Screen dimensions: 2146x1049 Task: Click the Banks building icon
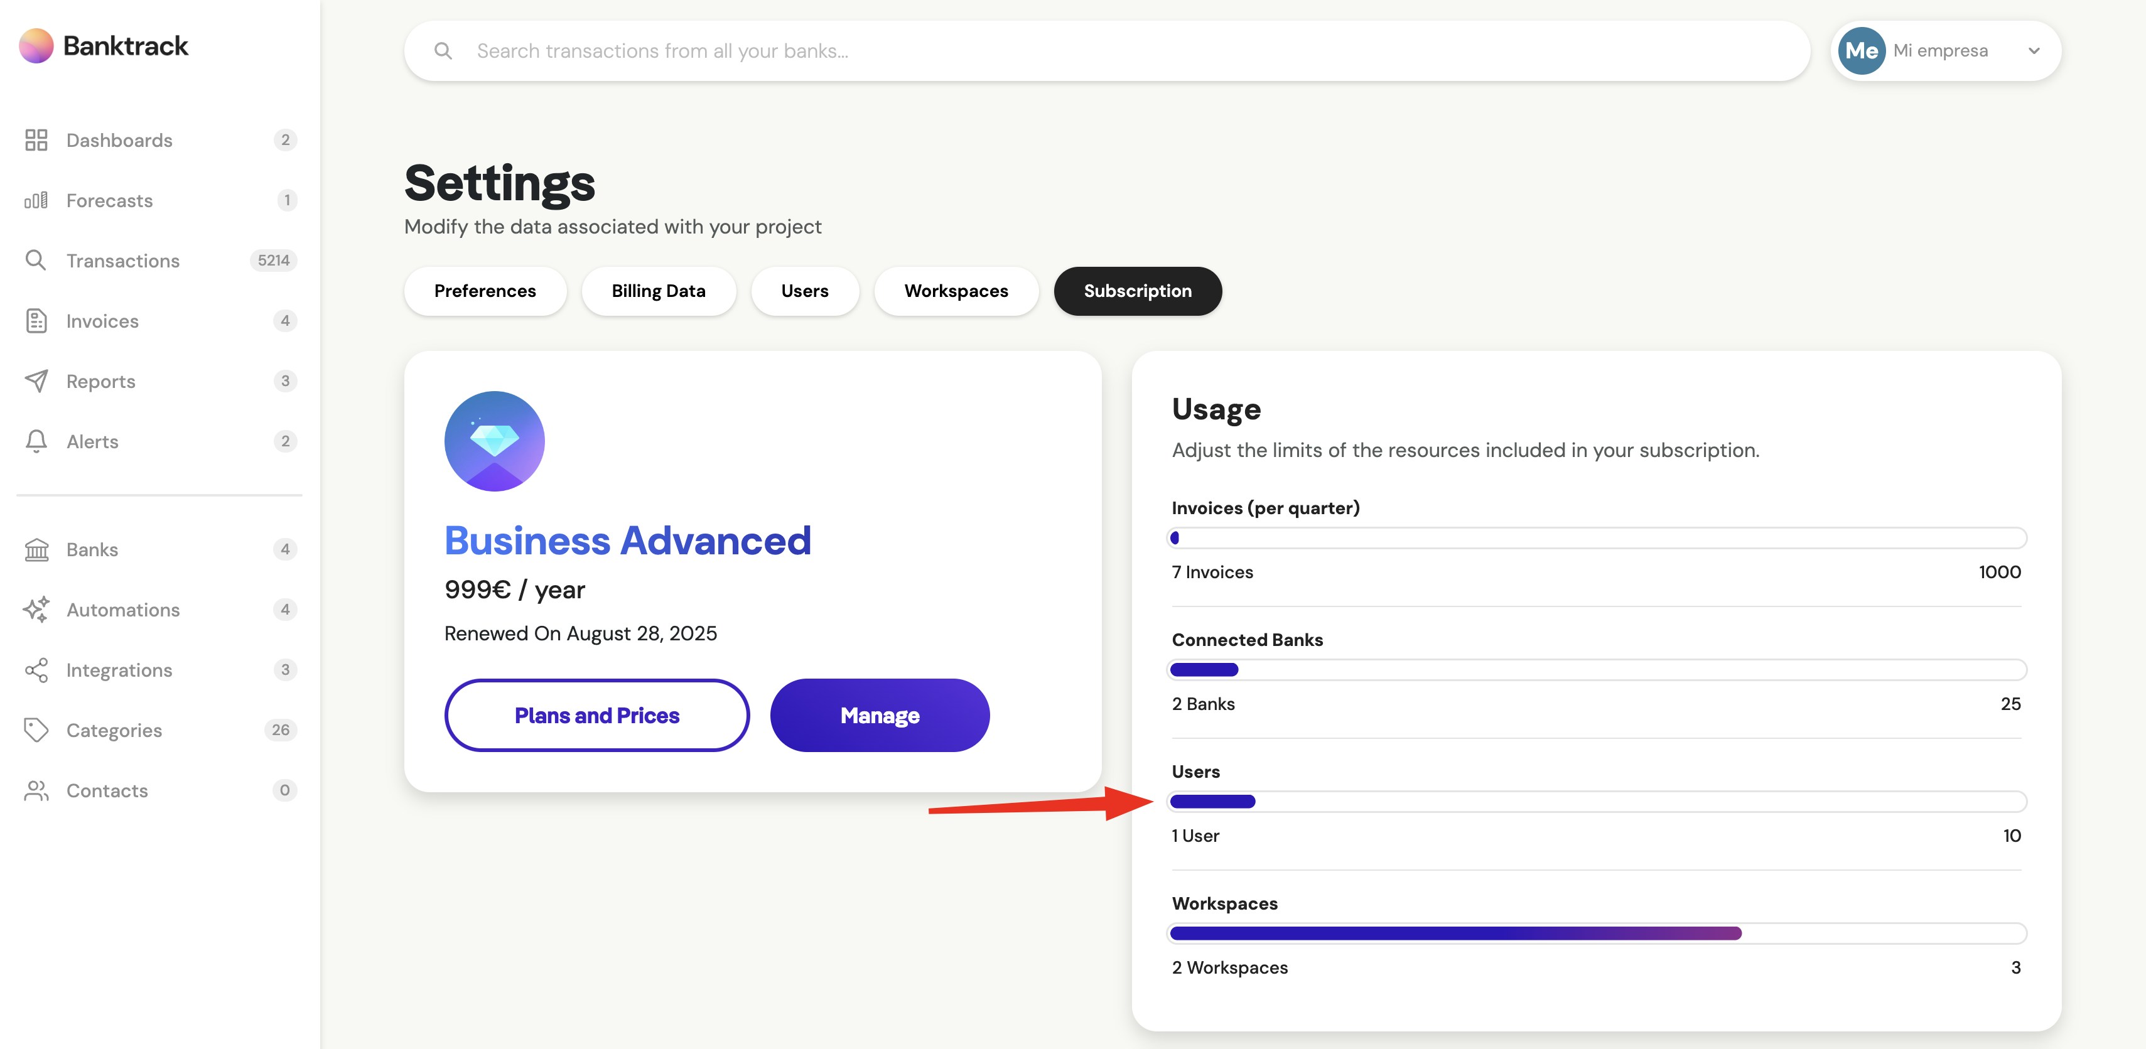[x=36, y=550]
